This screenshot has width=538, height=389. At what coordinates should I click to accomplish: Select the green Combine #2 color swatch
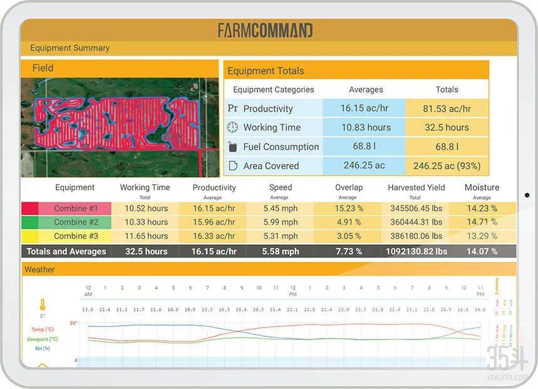coord(29,222)
